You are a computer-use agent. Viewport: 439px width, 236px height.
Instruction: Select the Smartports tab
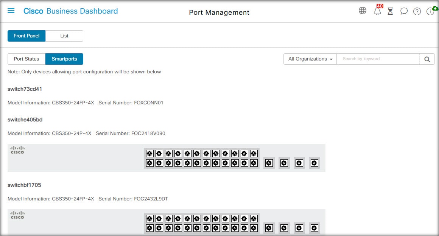[x=64, y=59]
